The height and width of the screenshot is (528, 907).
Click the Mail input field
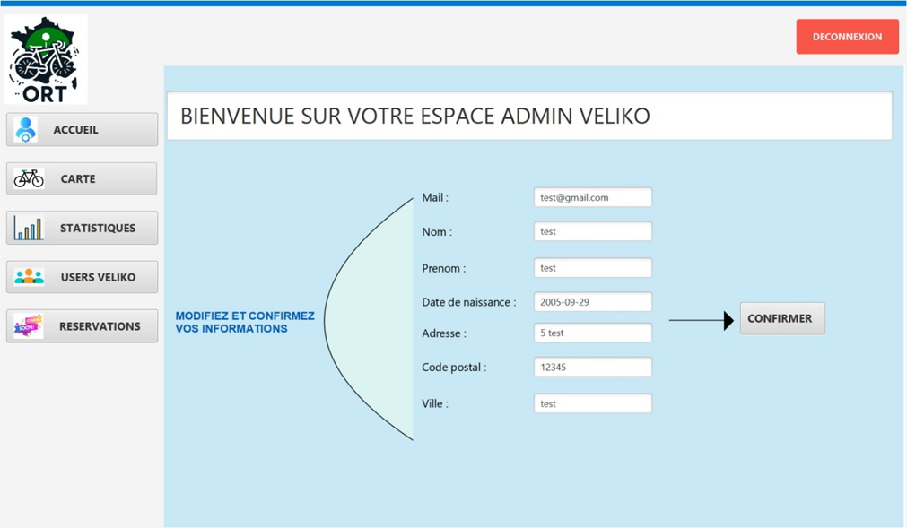coord(592,197)
